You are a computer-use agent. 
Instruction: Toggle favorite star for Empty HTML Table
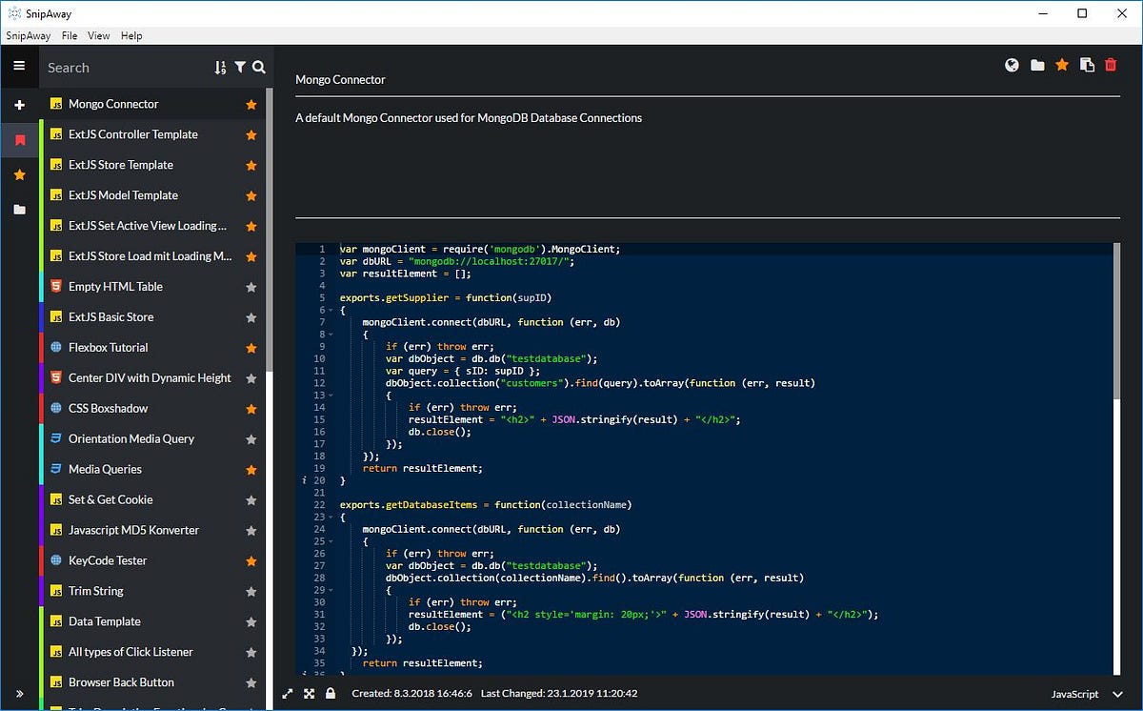point(251,287)
